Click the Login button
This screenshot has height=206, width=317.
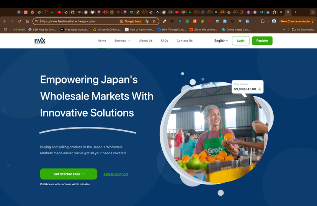click(x=240, y=41)
